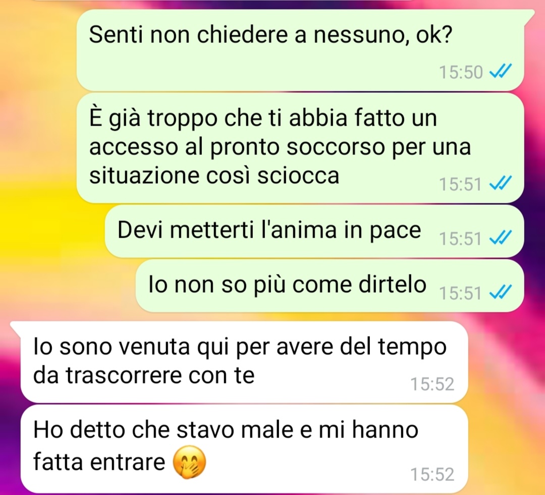Tap the double-check icon beside 'Io non so più come dirtelo'
545x495 pixels.
[501, 292]
